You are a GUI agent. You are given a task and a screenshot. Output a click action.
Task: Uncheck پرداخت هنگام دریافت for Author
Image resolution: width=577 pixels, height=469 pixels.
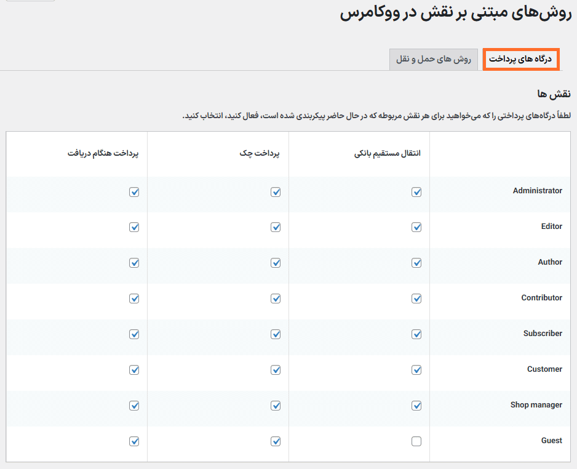[134, 263]
